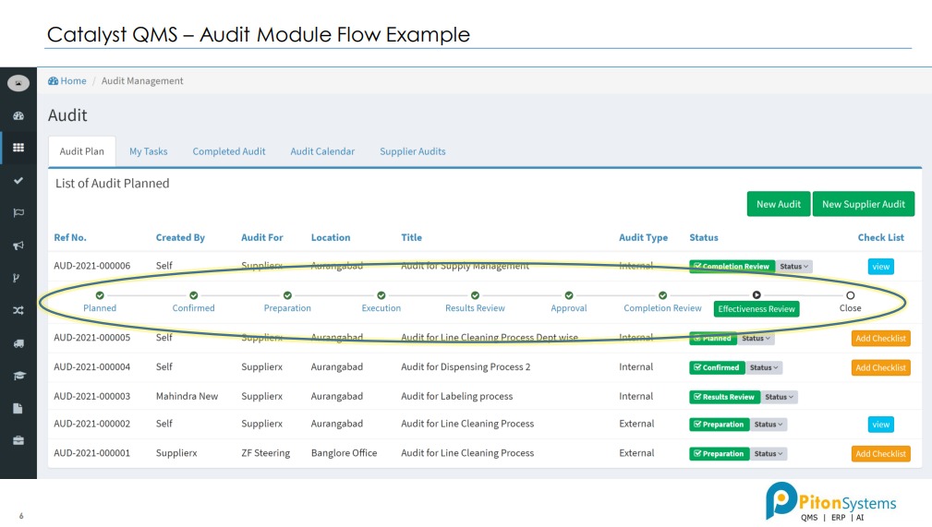Select the grid modules icon in sidebar
This screenshot has width=932, height=527.
click(x=18, y=148)
